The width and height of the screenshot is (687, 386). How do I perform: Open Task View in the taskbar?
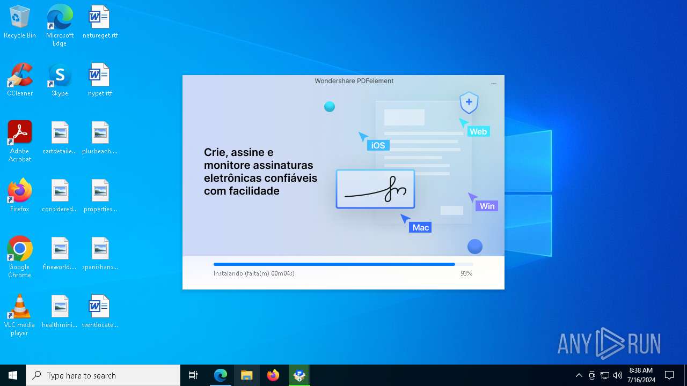pos(193,375)
